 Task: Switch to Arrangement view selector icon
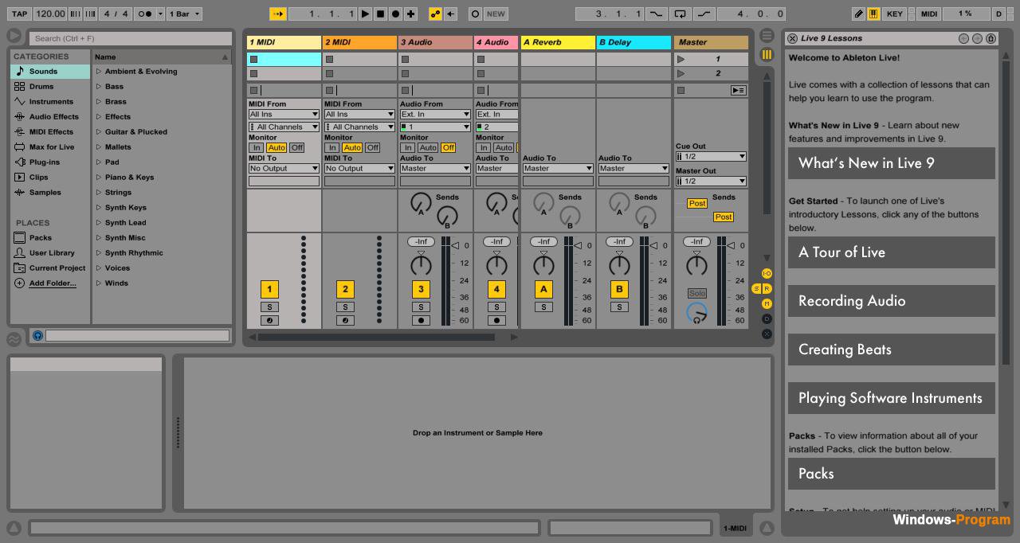coord(767,36)
